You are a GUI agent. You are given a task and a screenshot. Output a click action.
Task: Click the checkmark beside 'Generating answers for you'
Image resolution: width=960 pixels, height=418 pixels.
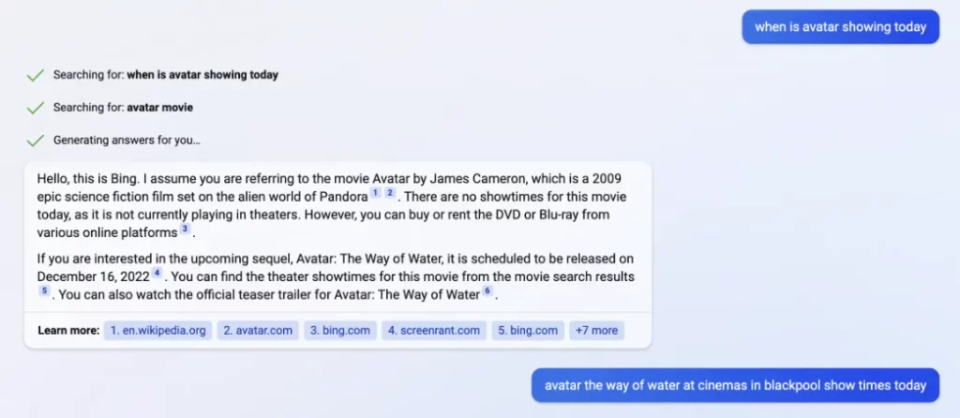36,141
